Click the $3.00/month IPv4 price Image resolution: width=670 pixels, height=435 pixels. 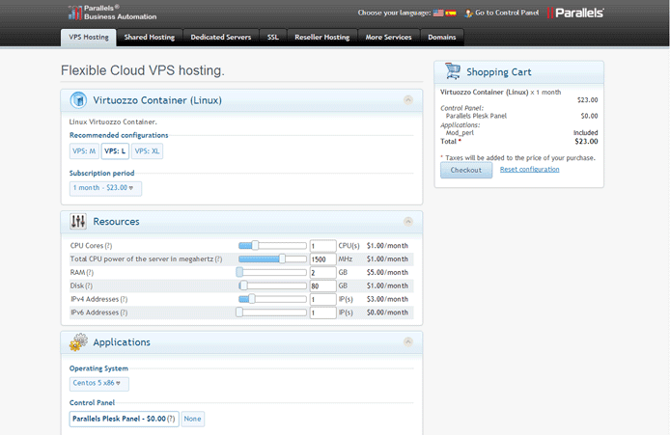point(387,299)
